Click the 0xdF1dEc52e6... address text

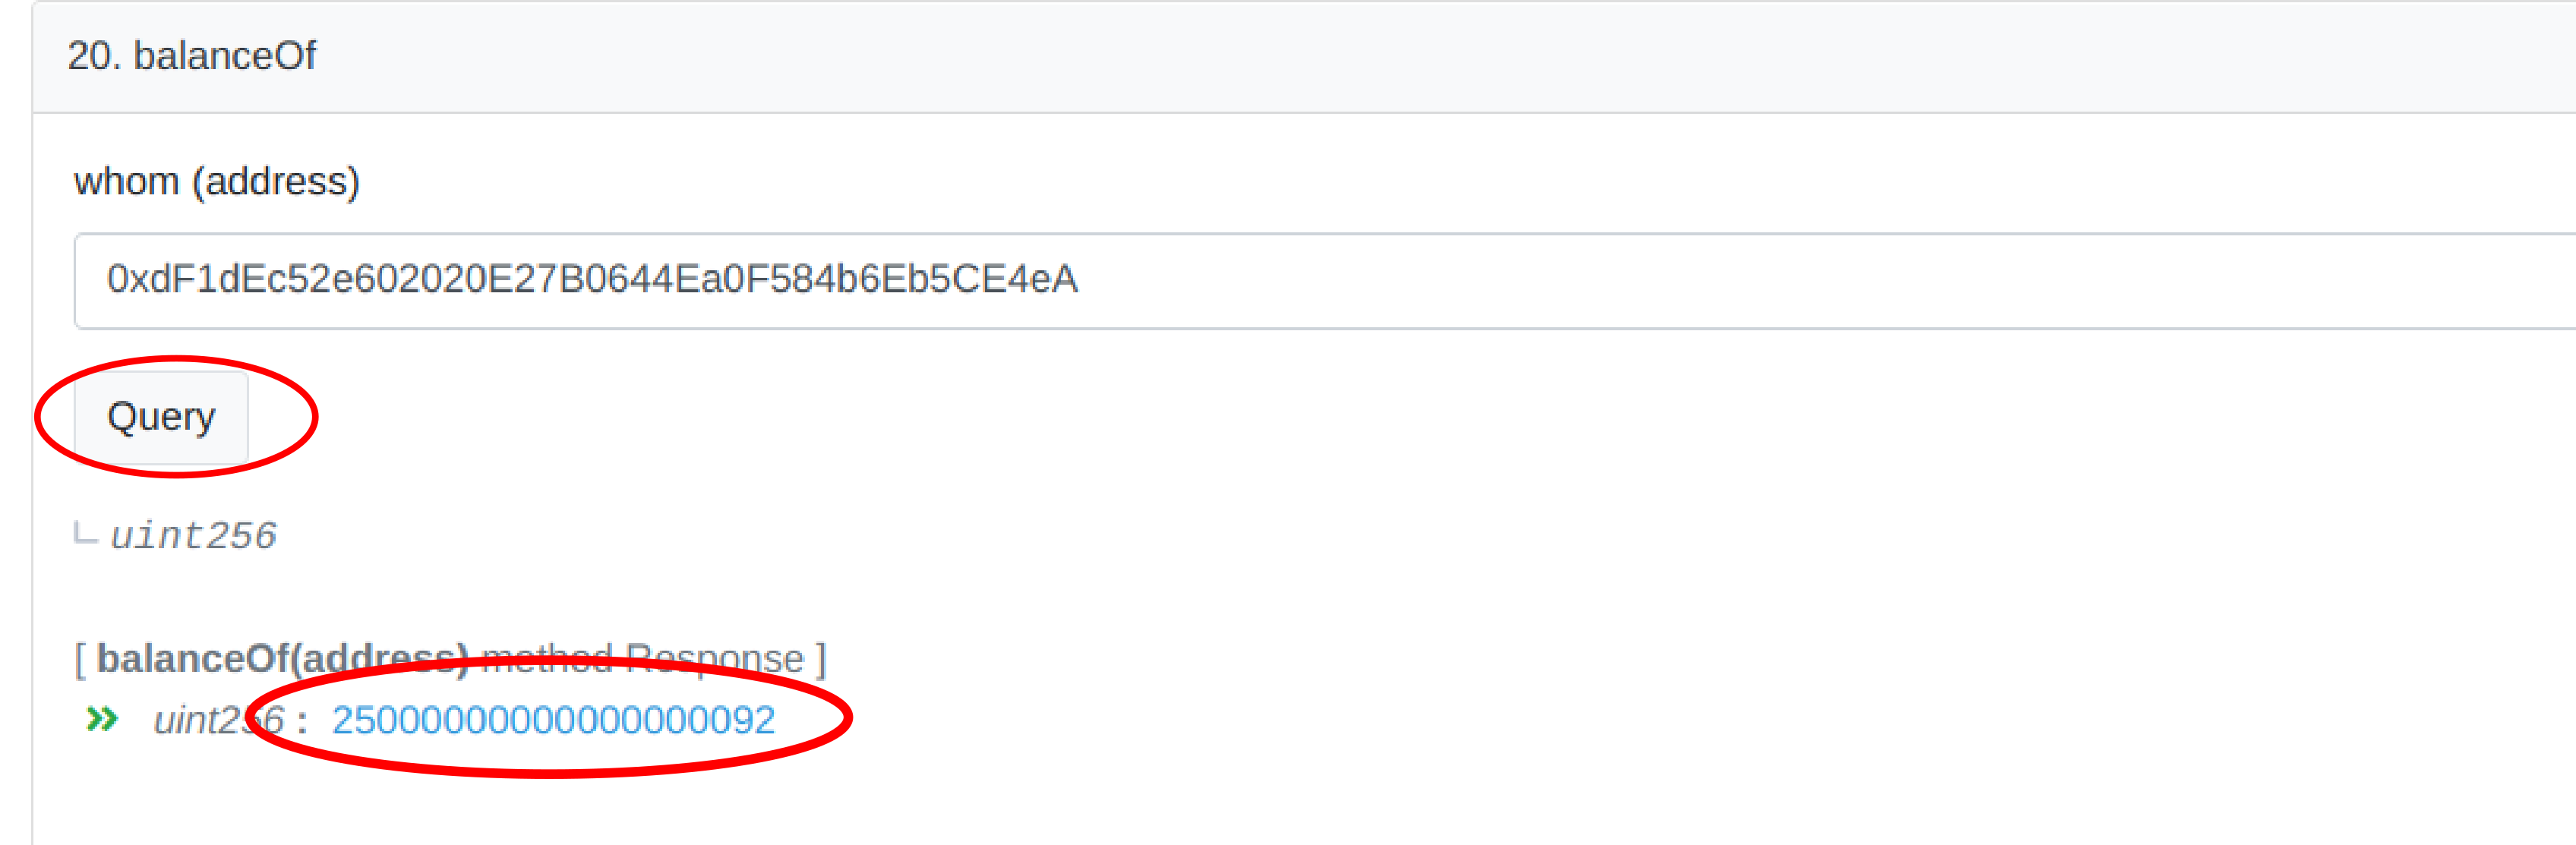pos(592,280)
